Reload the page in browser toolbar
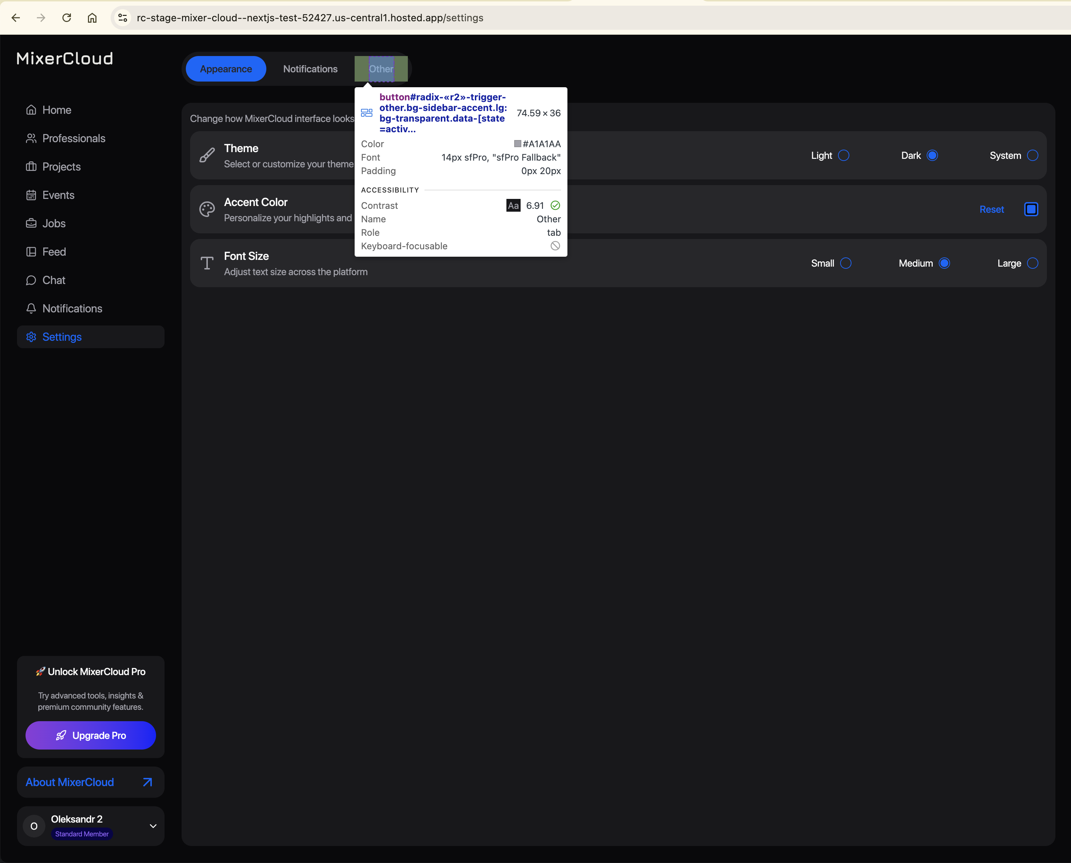1071x863 pixels. click(67, 18)
